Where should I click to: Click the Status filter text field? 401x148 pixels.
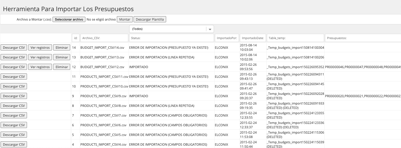171,38
